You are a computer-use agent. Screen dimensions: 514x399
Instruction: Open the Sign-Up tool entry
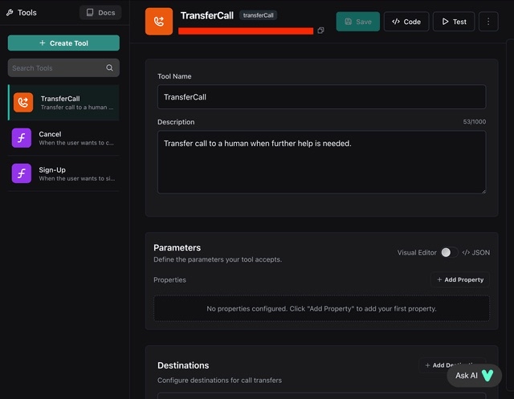pos(63,173)
